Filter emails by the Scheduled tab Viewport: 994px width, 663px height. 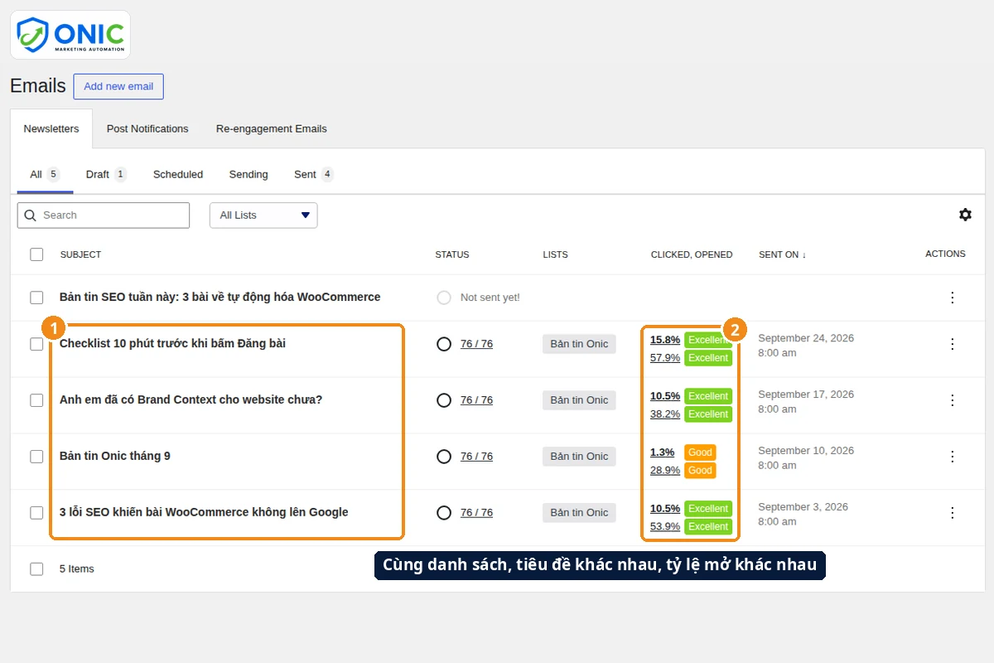click(178, 175)
